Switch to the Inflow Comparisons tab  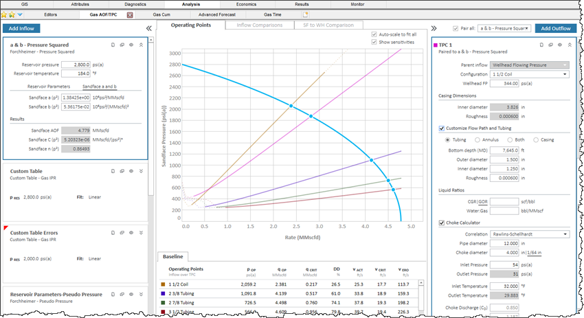click(x=259, y=25)
